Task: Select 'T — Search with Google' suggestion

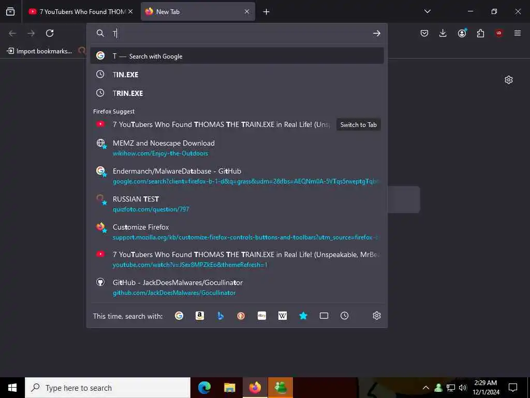Action: coord(237,56)
